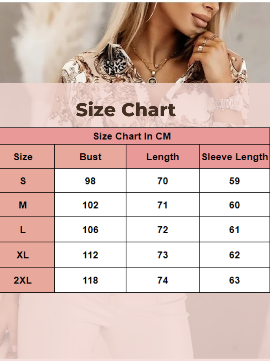
Task: Click the "Bust" column header
Action: click(x=90, y=157)
